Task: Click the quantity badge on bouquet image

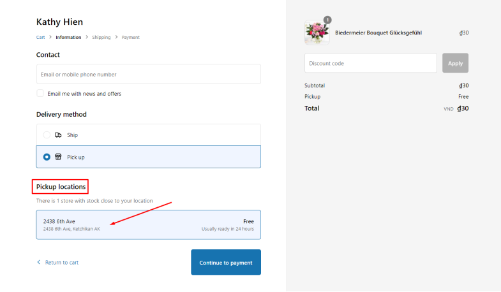Action: [327, 20]
